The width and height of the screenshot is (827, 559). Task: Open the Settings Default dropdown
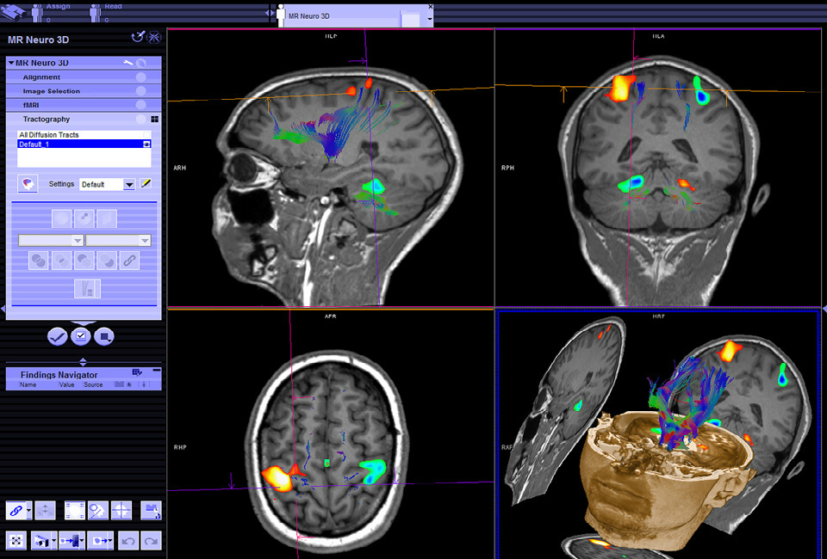pos(129,184)
